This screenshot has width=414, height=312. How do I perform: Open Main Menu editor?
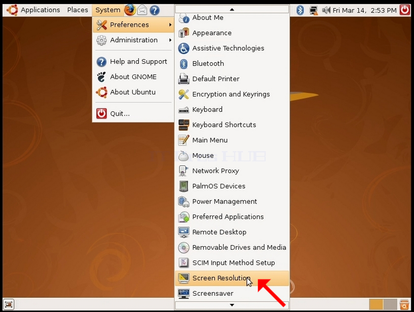232,140
